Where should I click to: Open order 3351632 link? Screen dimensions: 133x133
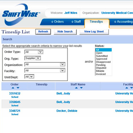click(x=15, y=93)
